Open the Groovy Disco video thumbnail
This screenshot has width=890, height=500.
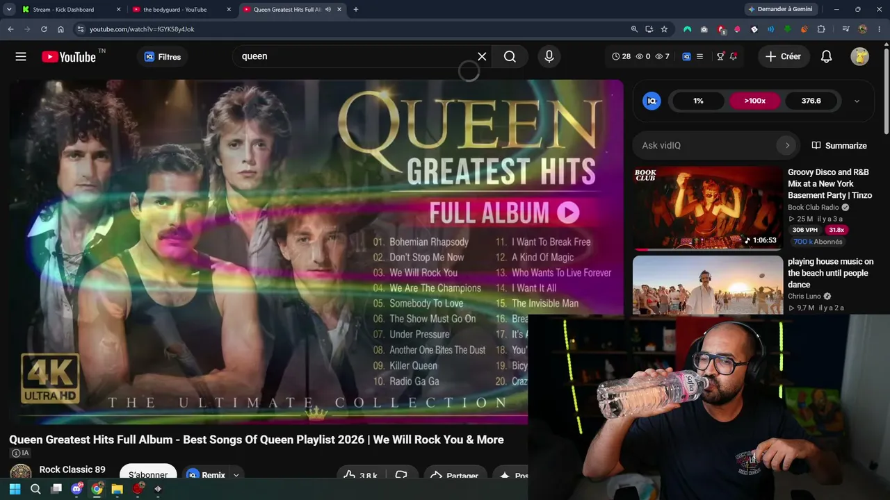coord(708,208)
